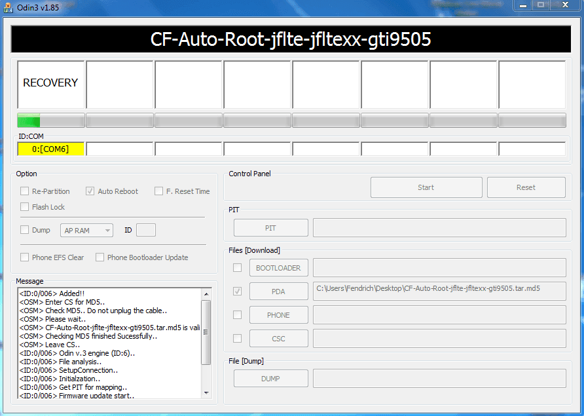Click the ID input field beside Dump
This screenshot has height=416, width=584.
pyautogui.click(x=146, y=230)
